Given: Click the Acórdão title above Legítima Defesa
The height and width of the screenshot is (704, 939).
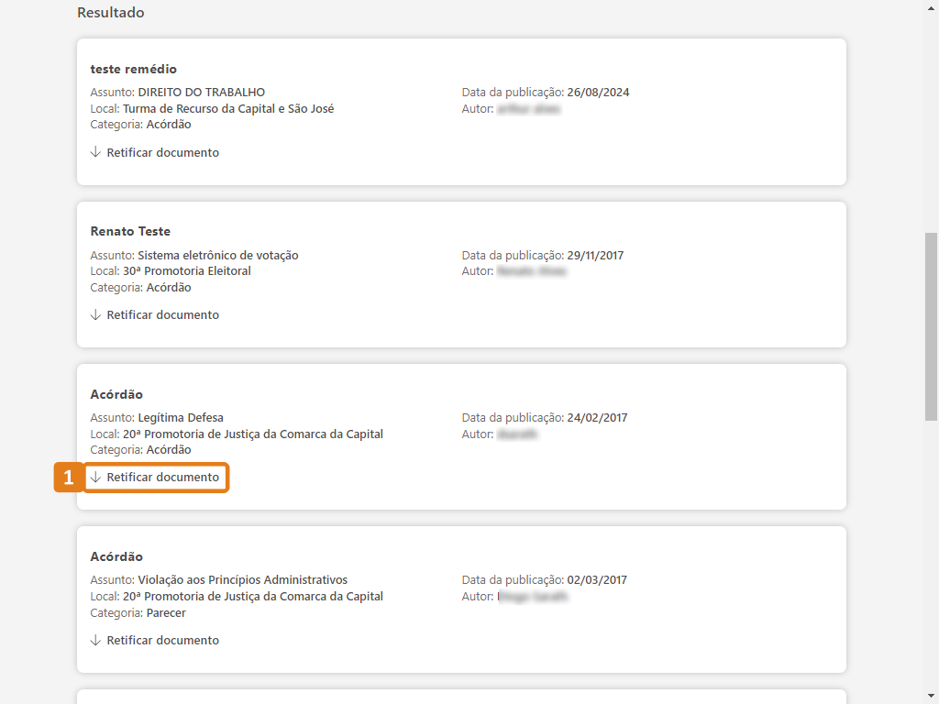Looking at the screenshot, I should (116, 394).
